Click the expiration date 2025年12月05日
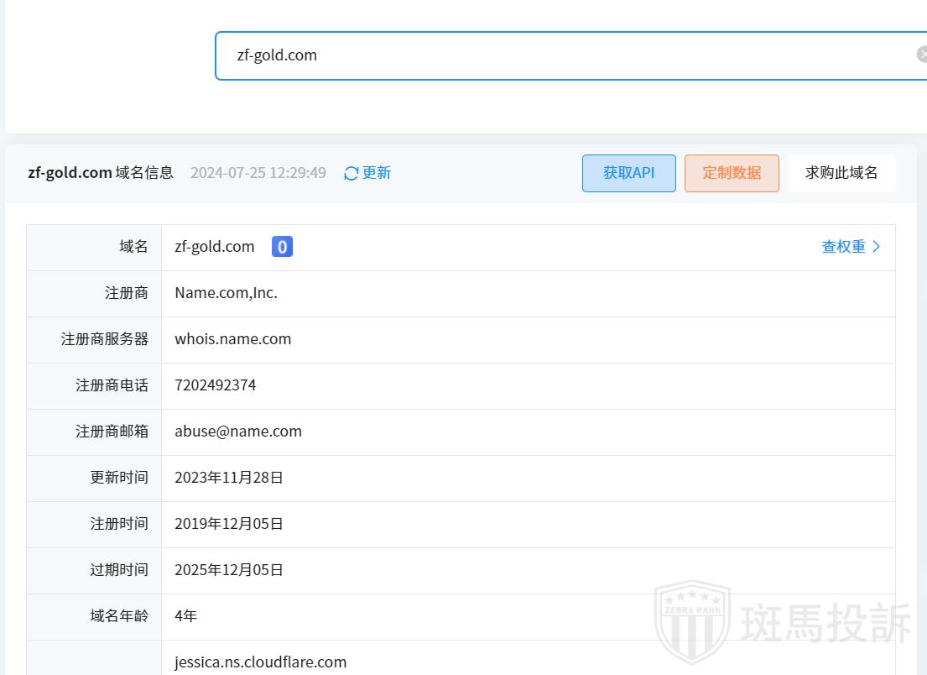The height and width of the screenshot is (675, 927). (x=229, y=570)
